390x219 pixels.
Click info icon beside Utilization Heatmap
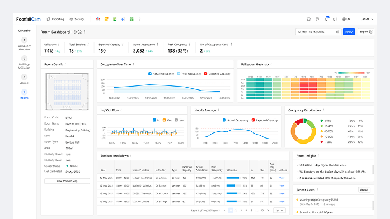[x=271, y=64]
